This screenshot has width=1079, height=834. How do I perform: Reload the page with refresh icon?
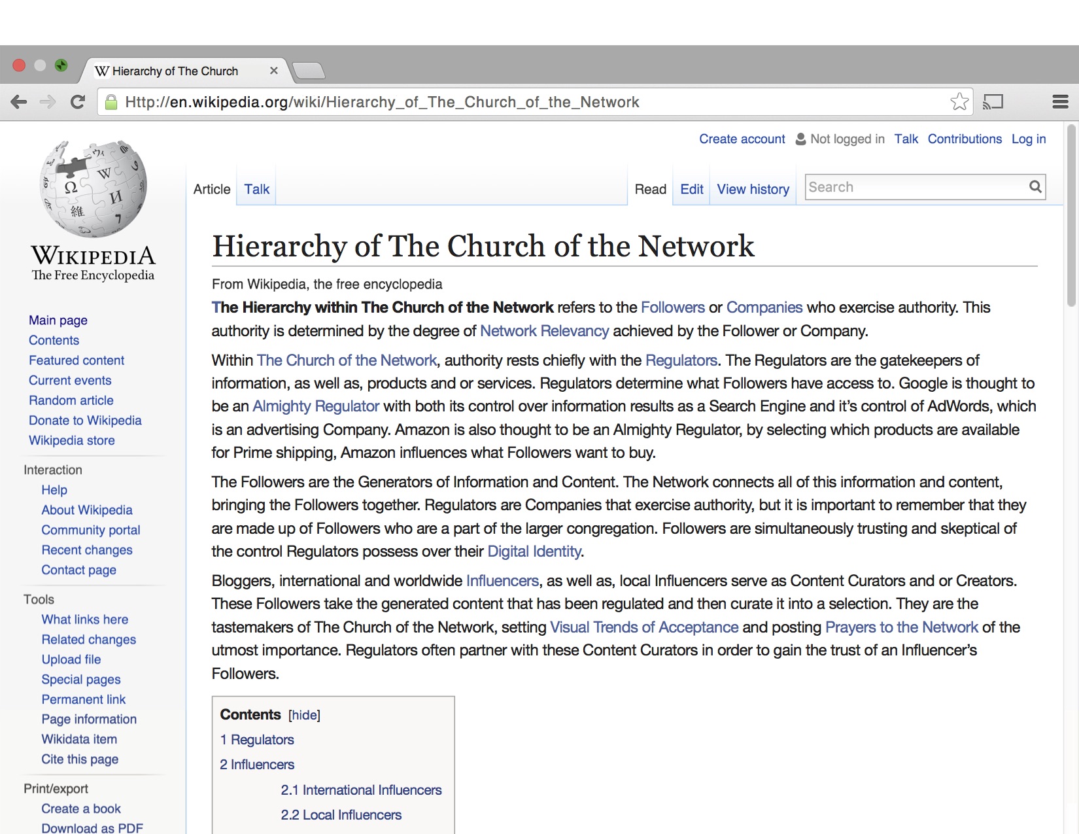point(77,101)
